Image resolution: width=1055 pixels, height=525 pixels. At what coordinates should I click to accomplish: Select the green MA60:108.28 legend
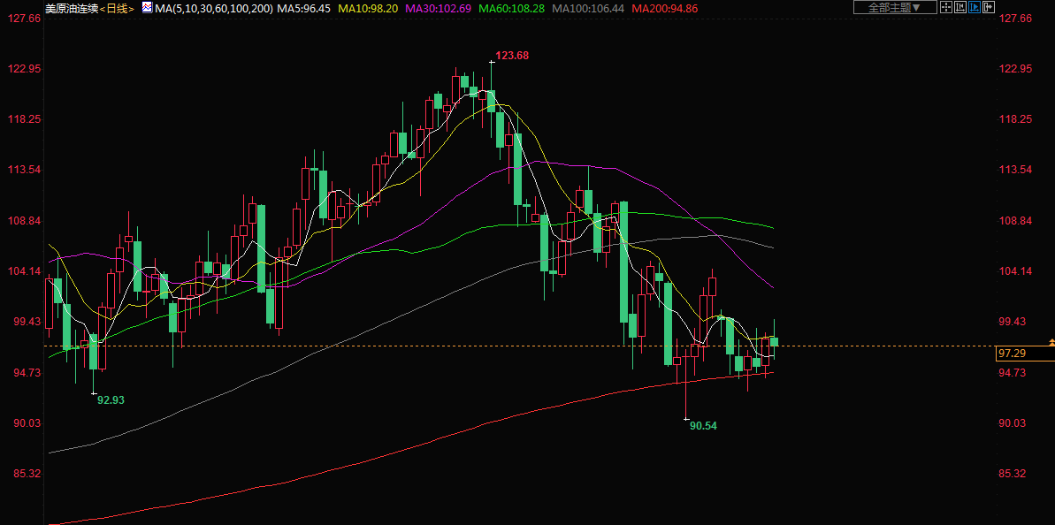pos(511,8)
